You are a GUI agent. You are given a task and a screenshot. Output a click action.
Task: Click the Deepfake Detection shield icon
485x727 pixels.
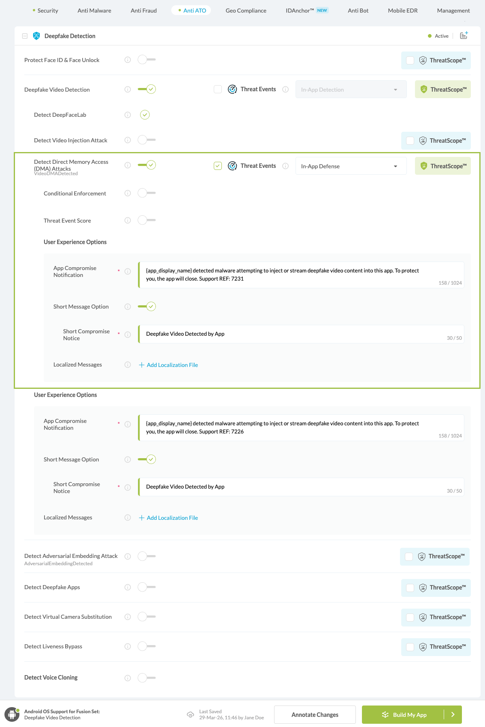(x=36, y=36)
